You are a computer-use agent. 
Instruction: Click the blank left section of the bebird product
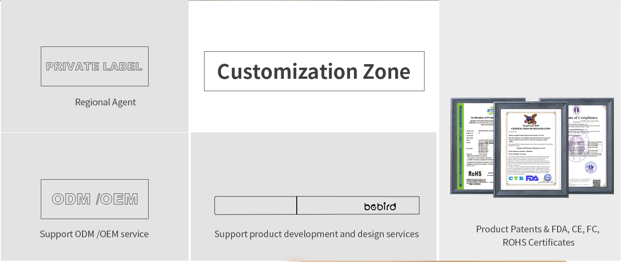(x=255, y=205)
